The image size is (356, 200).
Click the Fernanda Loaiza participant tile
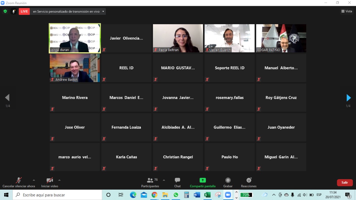tap(126, 127)
